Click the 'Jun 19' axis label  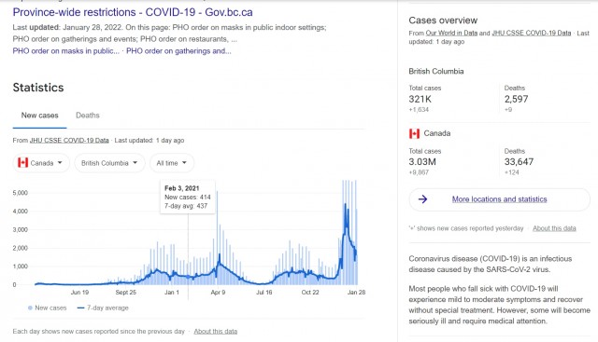pos(79,293)
